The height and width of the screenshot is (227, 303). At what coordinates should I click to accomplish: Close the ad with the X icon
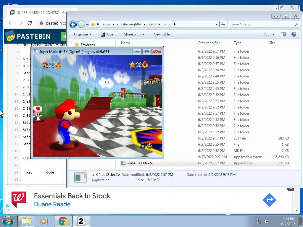click(8, 210)
